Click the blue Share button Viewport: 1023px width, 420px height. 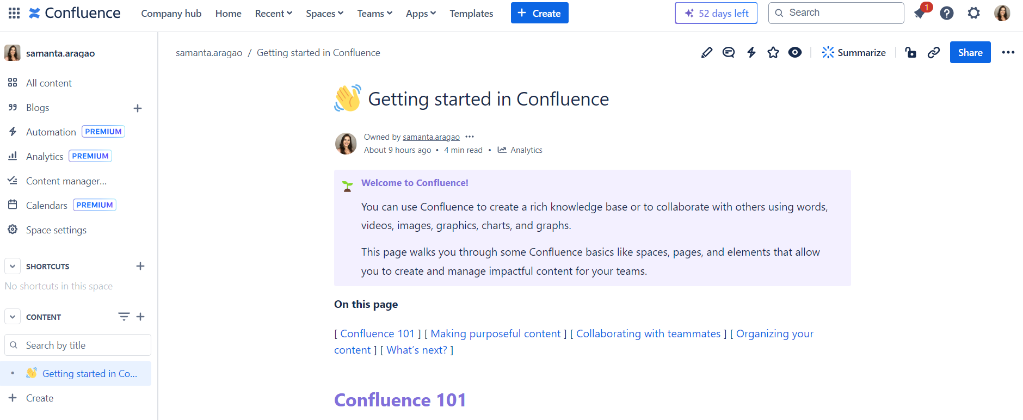click(970, 52)
